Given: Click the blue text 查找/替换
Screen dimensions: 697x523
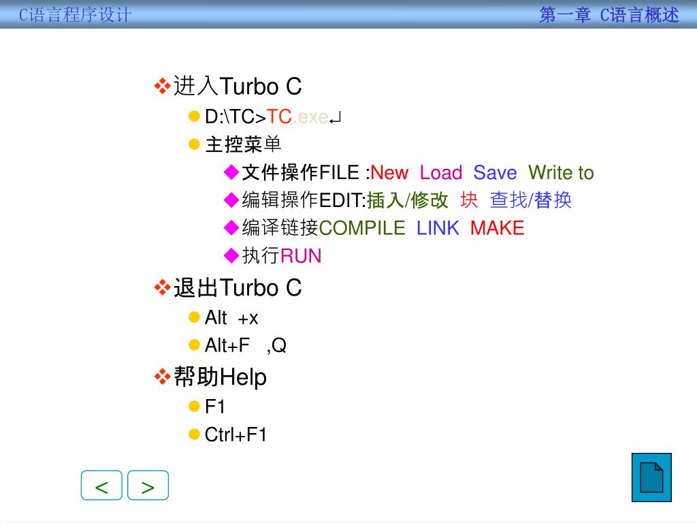Looking at the screenshot, I should 531,200.
